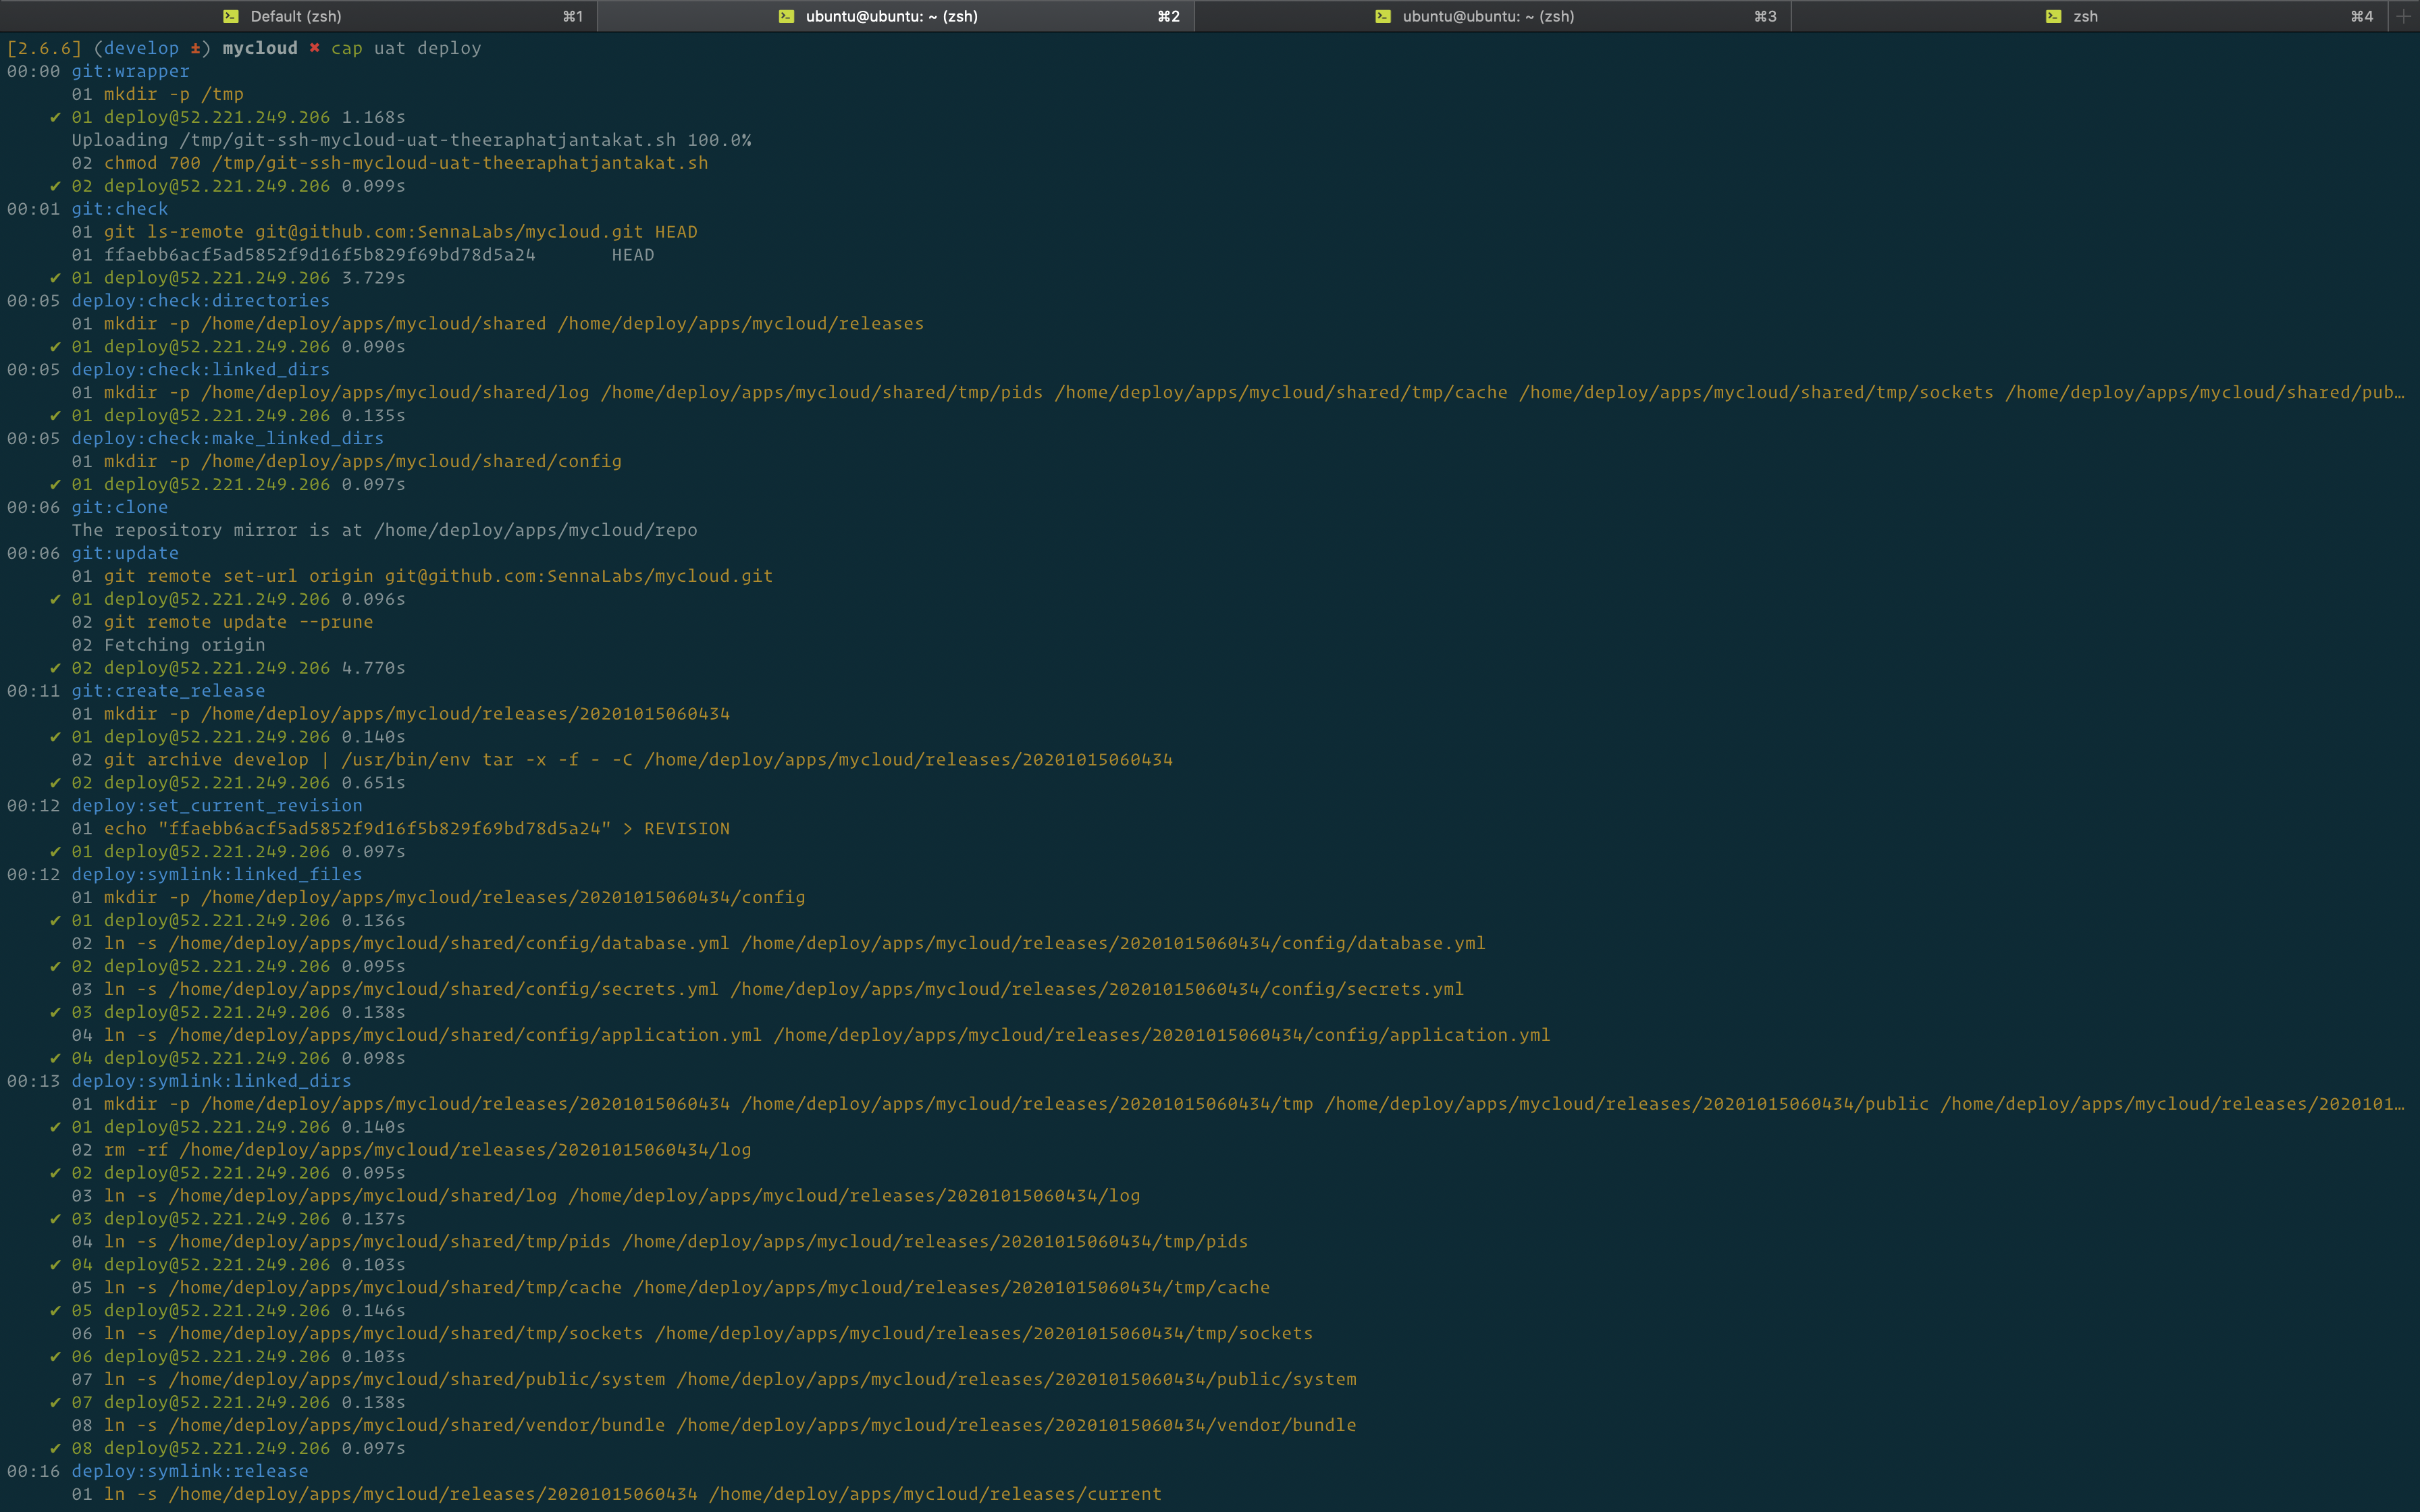This screenshot has height=1512, width=2420.
Task: Select the ubuntu@ubuntu ⌘2 tab
Action: pos(895,16)
